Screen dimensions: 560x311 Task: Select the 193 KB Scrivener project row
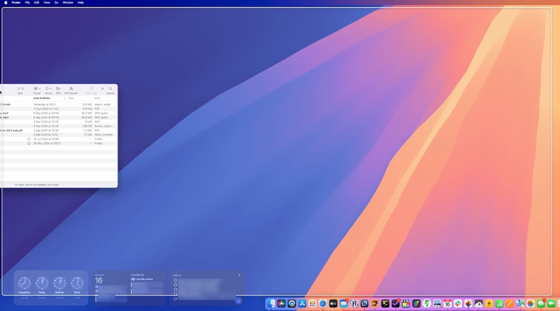pyautogui.click(x=58, y=126)
